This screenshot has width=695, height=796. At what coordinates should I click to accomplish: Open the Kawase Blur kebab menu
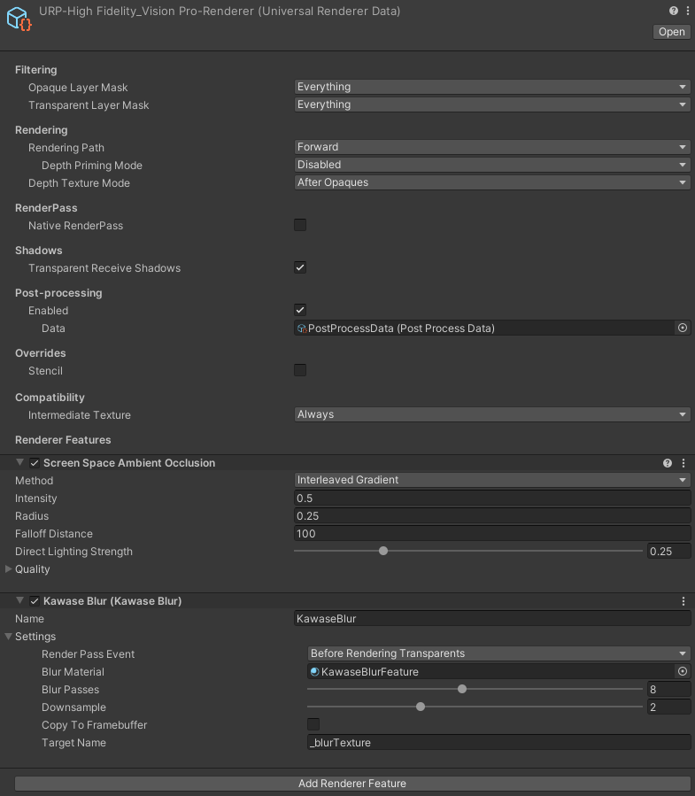pyautogui.click(x=683, y=600)
